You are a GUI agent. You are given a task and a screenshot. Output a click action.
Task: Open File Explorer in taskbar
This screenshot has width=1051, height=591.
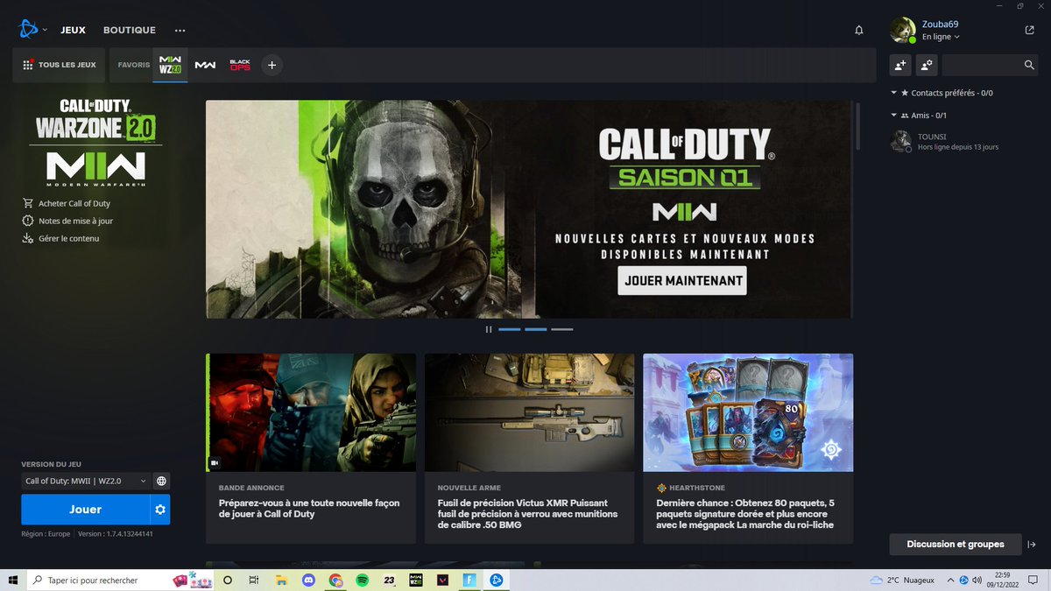point(281,580)
